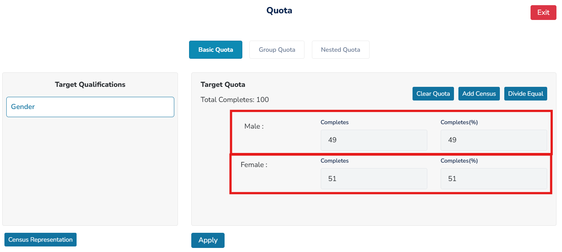Click the Male Completes(%) input
Image resolution: width=562 pixels, height=252 pixels.
click(494, 140)
